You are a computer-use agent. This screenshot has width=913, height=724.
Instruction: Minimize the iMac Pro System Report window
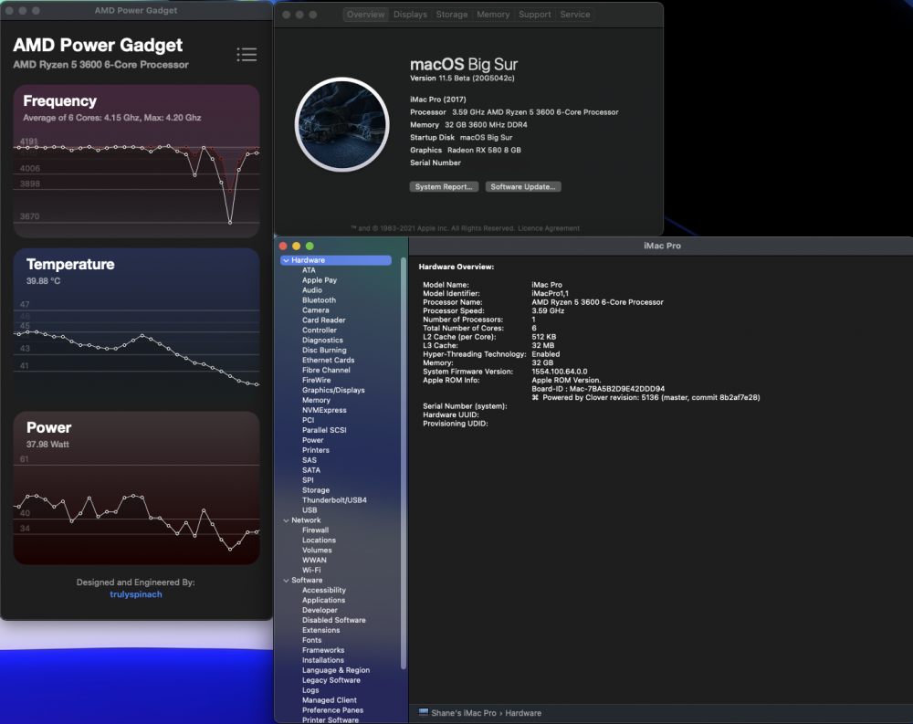tap(296, 246)
